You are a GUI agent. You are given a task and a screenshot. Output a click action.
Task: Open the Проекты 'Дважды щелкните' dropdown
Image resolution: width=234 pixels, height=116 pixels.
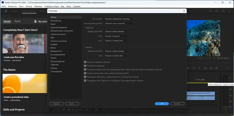(x=116, y=51)
